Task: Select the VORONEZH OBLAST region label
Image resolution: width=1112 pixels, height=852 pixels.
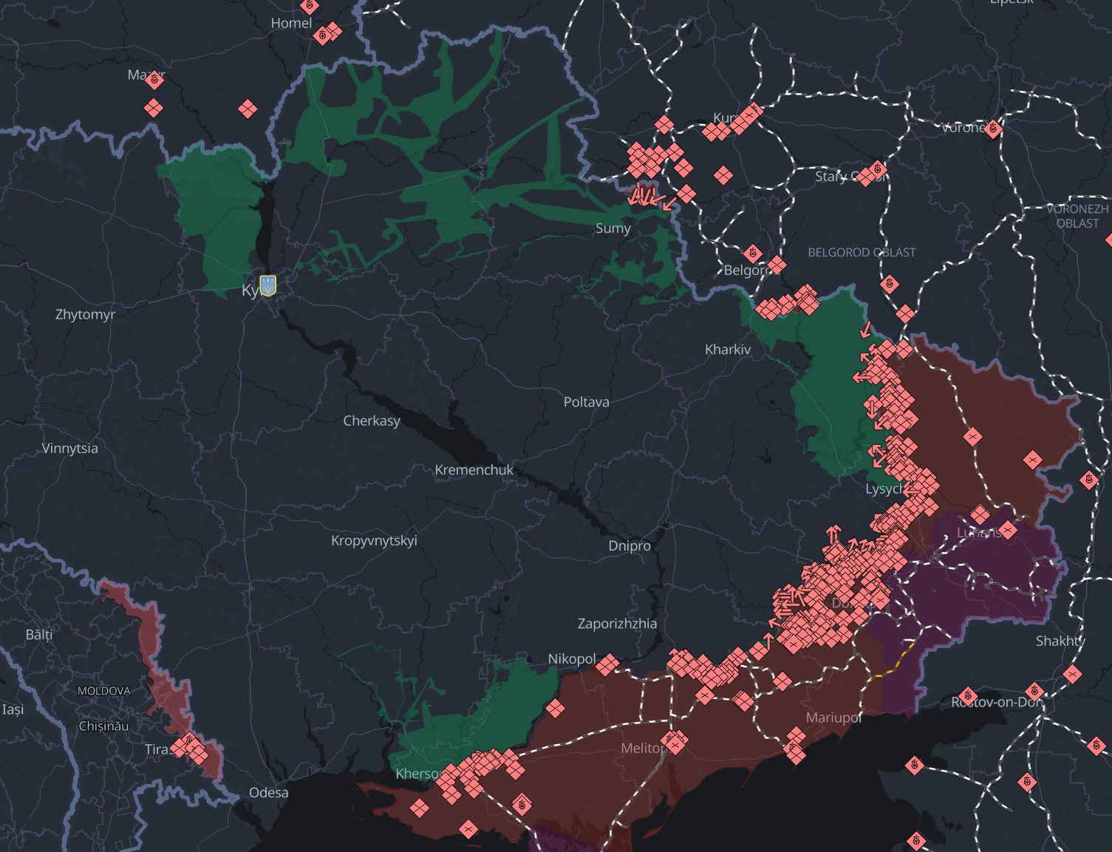Action: pos(1077,216)
